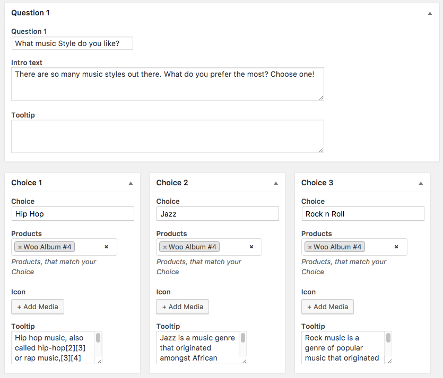Remove Woo Album #4 tag in Choice 1
Screen dimensions: 443x378
pyautogui.click(x=20, y=247)
